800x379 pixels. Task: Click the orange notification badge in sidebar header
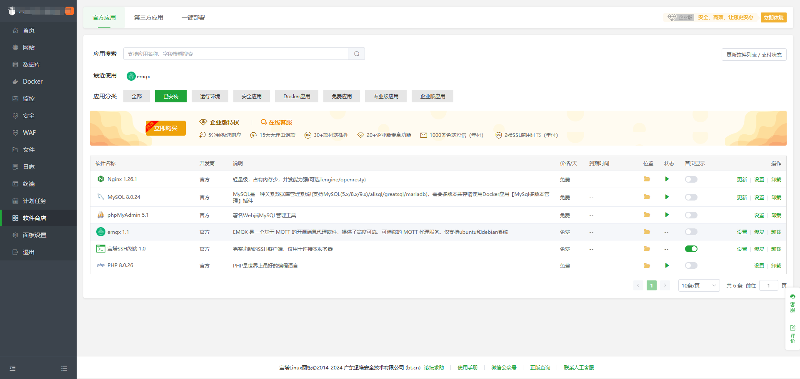[x=69, y=11]
